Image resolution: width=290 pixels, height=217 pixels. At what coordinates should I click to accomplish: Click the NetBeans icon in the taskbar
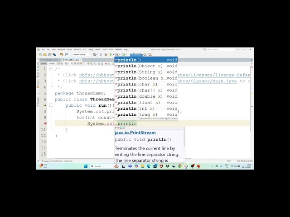click(x=186, y=166)
